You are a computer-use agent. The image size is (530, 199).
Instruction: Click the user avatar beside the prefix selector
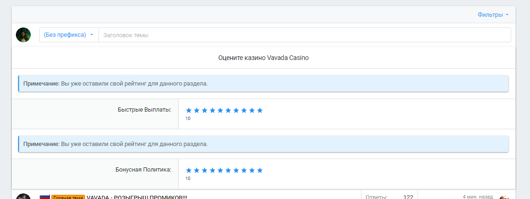point(23,35)
